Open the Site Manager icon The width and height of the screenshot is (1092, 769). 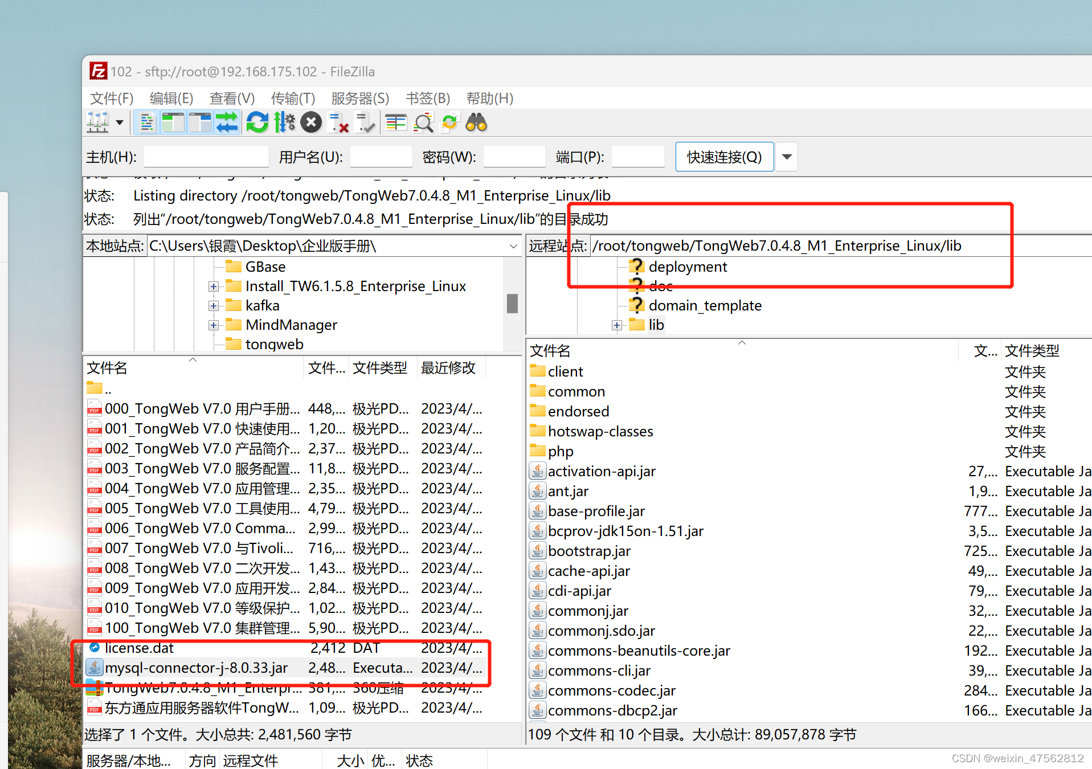tap(98, 122)
